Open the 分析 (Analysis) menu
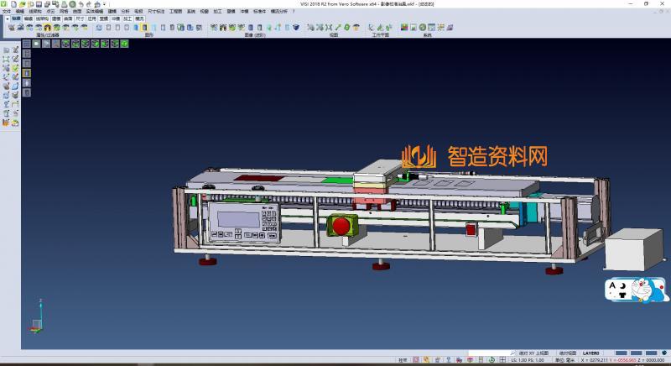The width and height of the screenshot is (671, 366). (125, 11)
